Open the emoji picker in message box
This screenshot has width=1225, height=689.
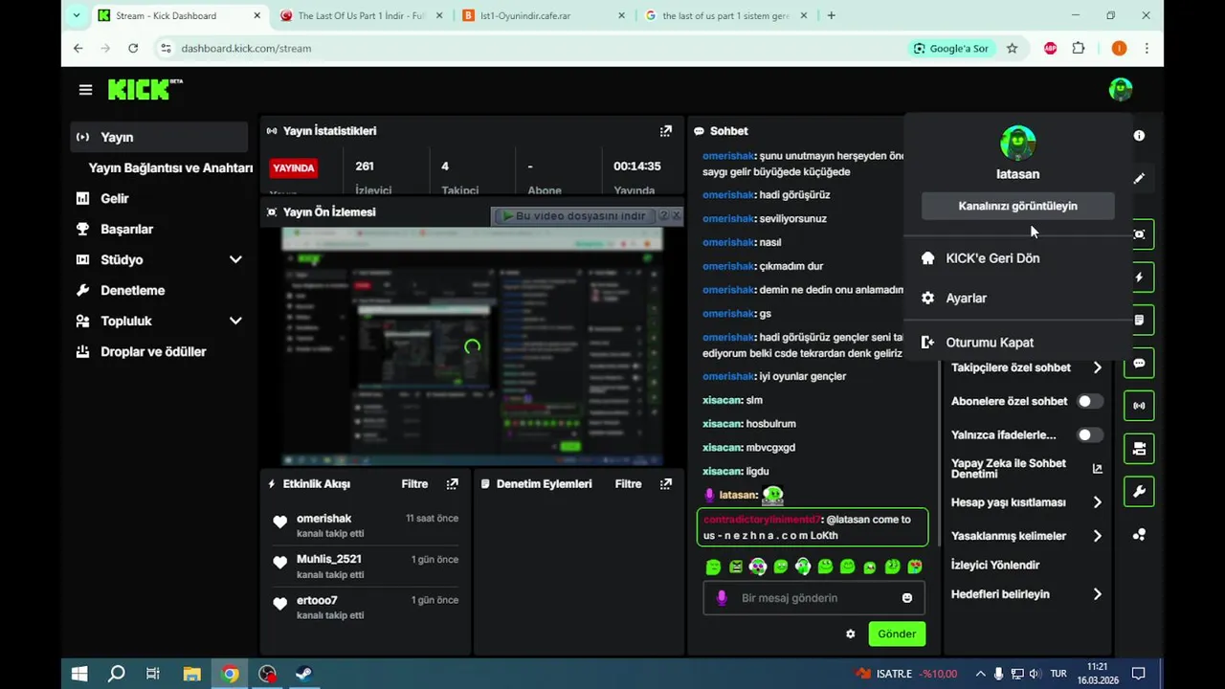tap(906, 598)
